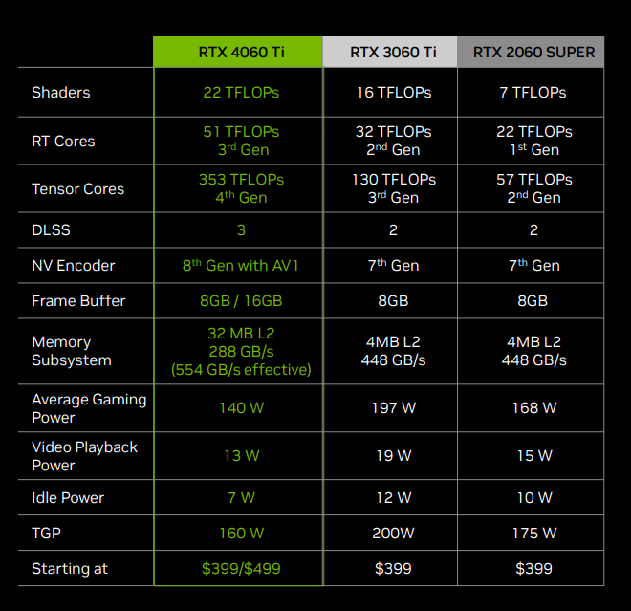
Task: Click the Average Gaming Power label
Action: [89, 408]
